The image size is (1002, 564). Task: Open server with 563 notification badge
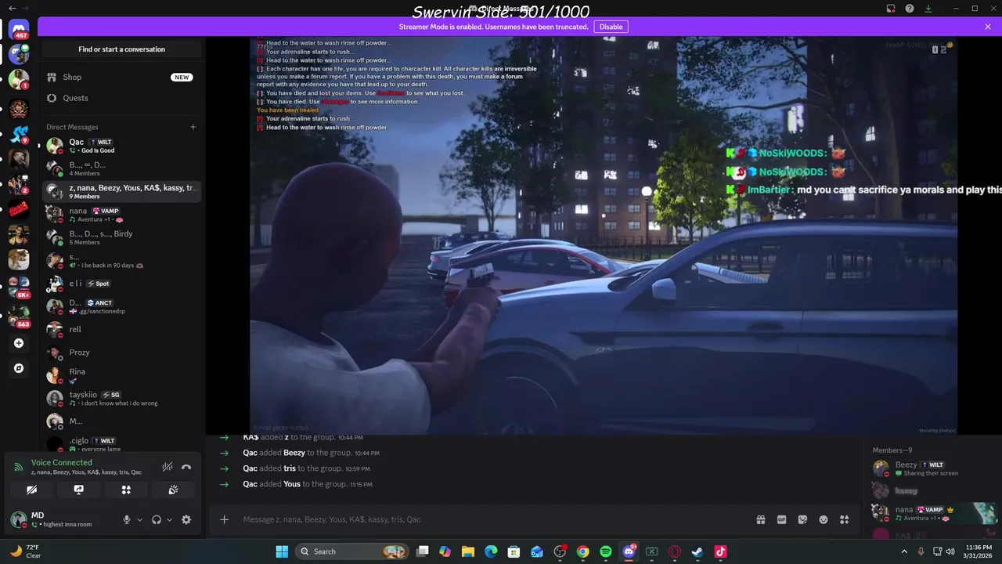coord(19,317)
